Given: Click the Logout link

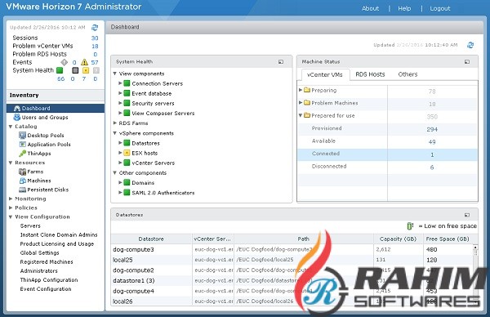Looking at the screenshot, I should click(x=440, y=8).
